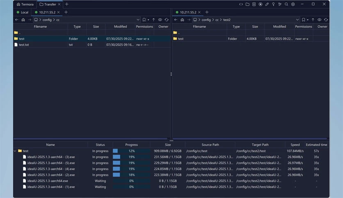Add a new tab next to Transfer
Screen dimensions: 343x198
(67, 4)
